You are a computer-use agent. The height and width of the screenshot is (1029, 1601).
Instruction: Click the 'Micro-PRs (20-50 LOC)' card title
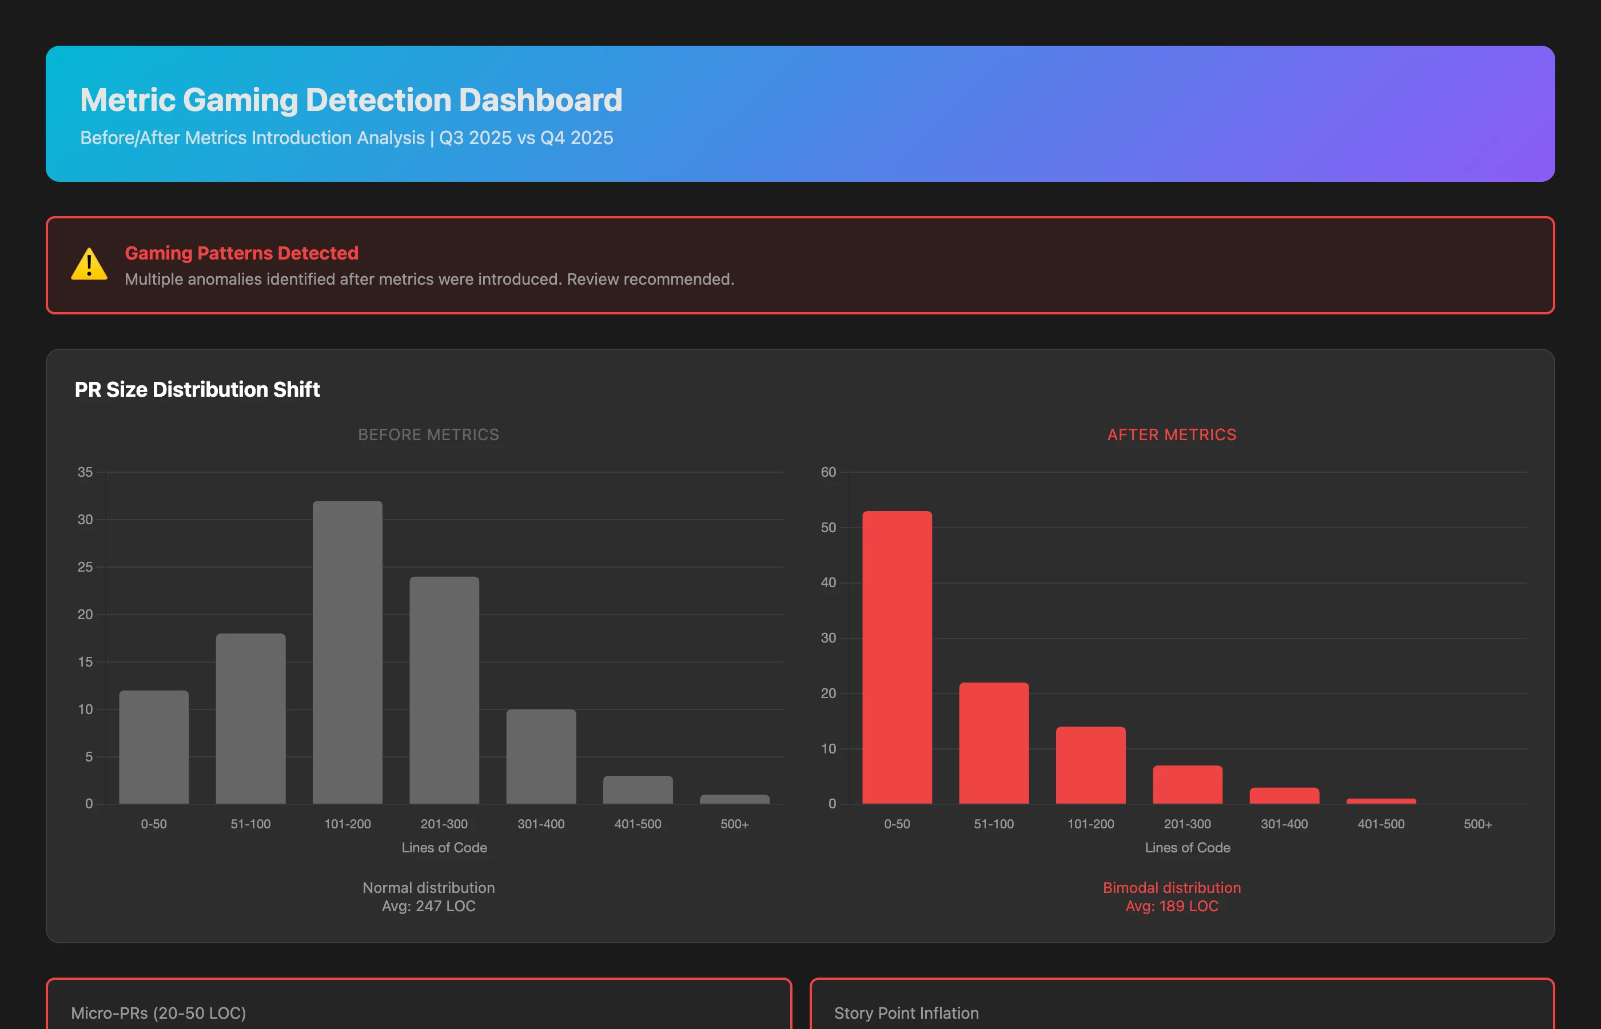[x=158, y=1013]
